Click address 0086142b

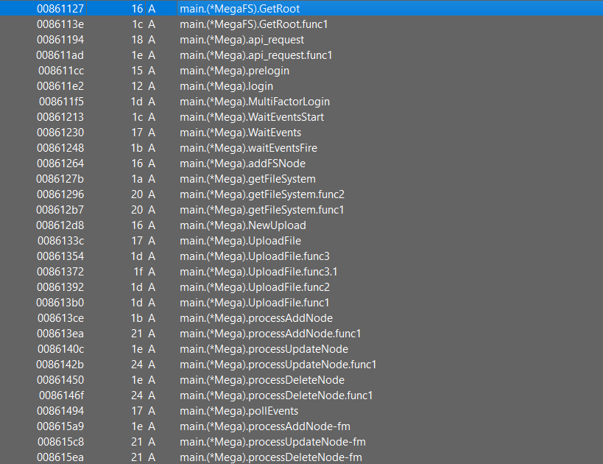pos(60,365)
